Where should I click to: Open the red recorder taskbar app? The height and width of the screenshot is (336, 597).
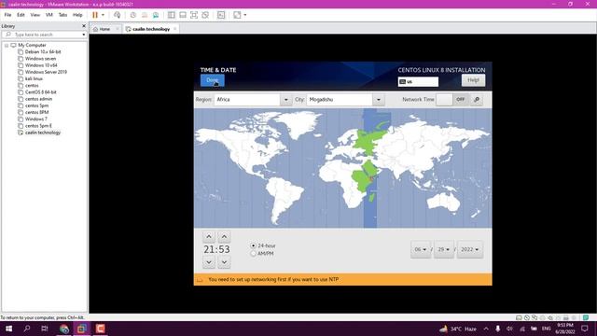click(100, 329)
